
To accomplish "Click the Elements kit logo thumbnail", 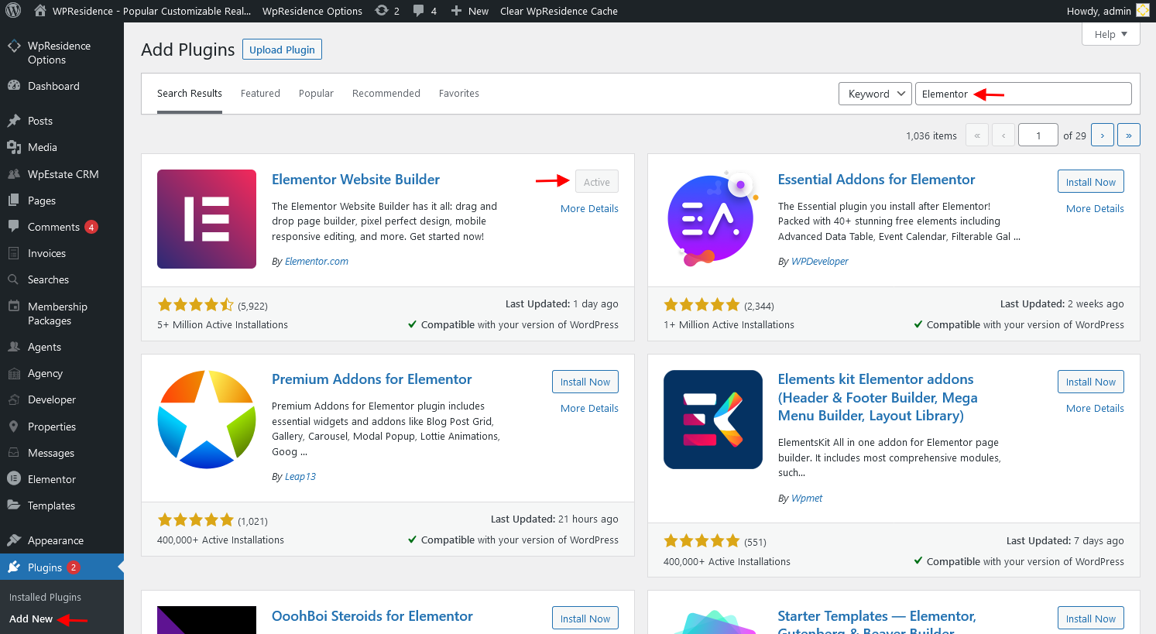I will coord(713,419).
